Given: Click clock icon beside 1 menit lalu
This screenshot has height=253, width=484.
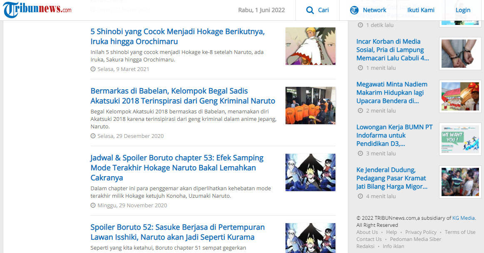Looking at the screenshot, I should [x=360, y=68].
